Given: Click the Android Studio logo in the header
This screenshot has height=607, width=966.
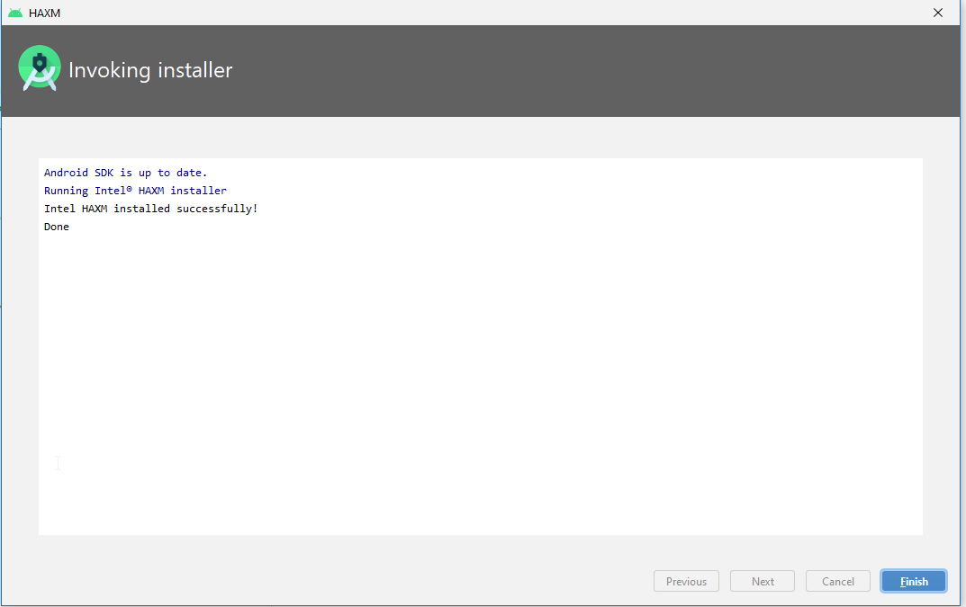Looking at the screenshot, I should (x=40, y=69).
